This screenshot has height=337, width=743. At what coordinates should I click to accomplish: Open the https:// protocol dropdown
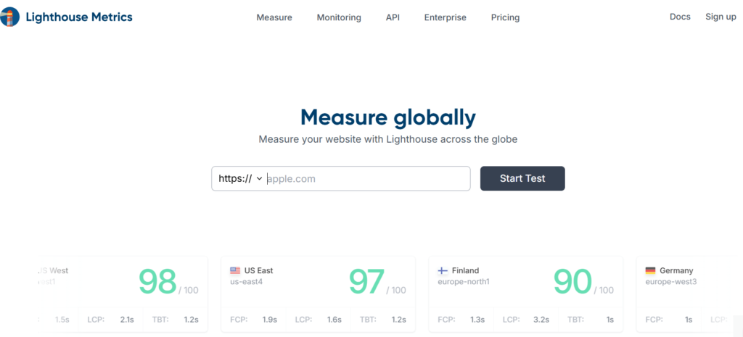(x=239, y=178)
